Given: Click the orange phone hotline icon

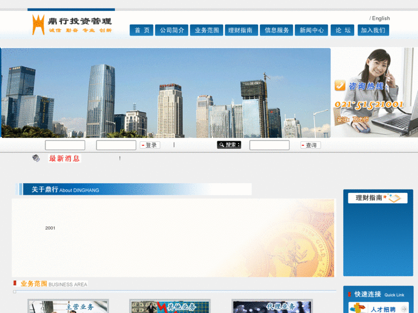Looking at the screenshot, I should coord(340,85).
